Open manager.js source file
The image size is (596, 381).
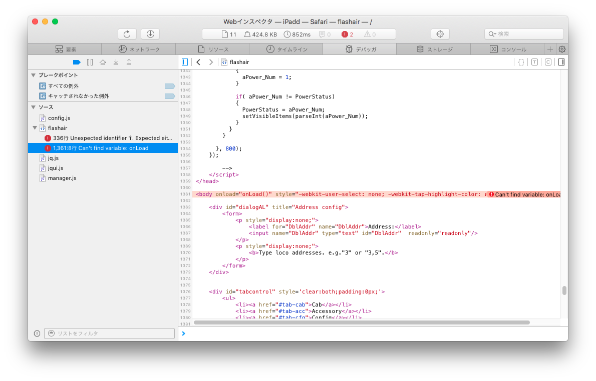[x=103, y=178]
